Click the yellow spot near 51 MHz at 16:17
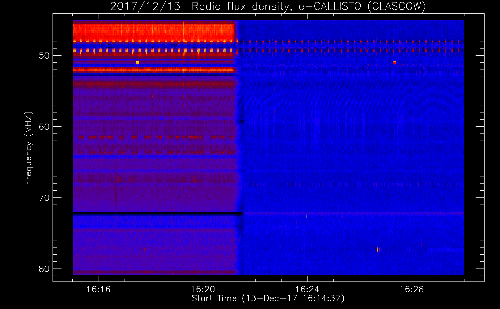The image size is (500, 309). pyautogui.click(x=138, y=62)
